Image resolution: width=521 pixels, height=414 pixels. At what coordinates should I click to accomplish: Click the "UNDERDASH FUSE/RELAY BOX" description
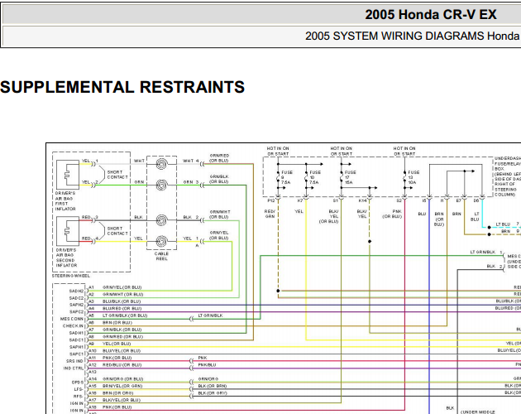click(508, 176)
